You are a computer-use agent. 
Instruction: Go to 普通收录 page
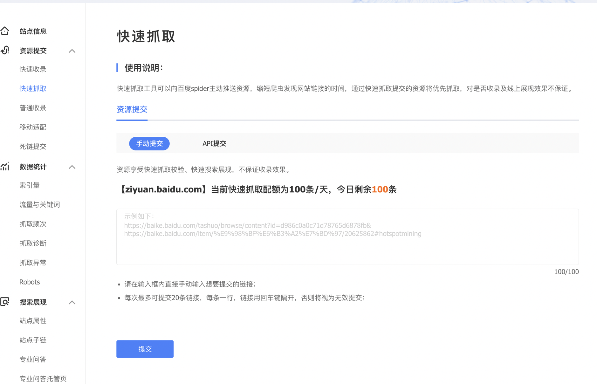tap(33, 108)
